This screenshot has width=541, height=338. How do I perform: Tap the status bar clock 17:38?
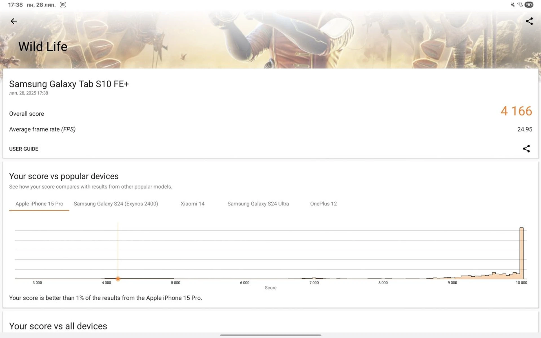coord(15,5)
